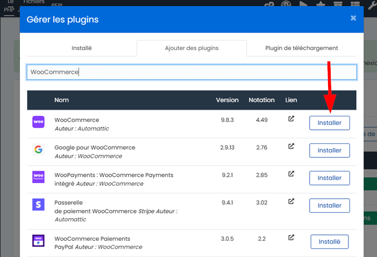Click rating value 2.76
377x257 pixels.
(x=262, y=148)
